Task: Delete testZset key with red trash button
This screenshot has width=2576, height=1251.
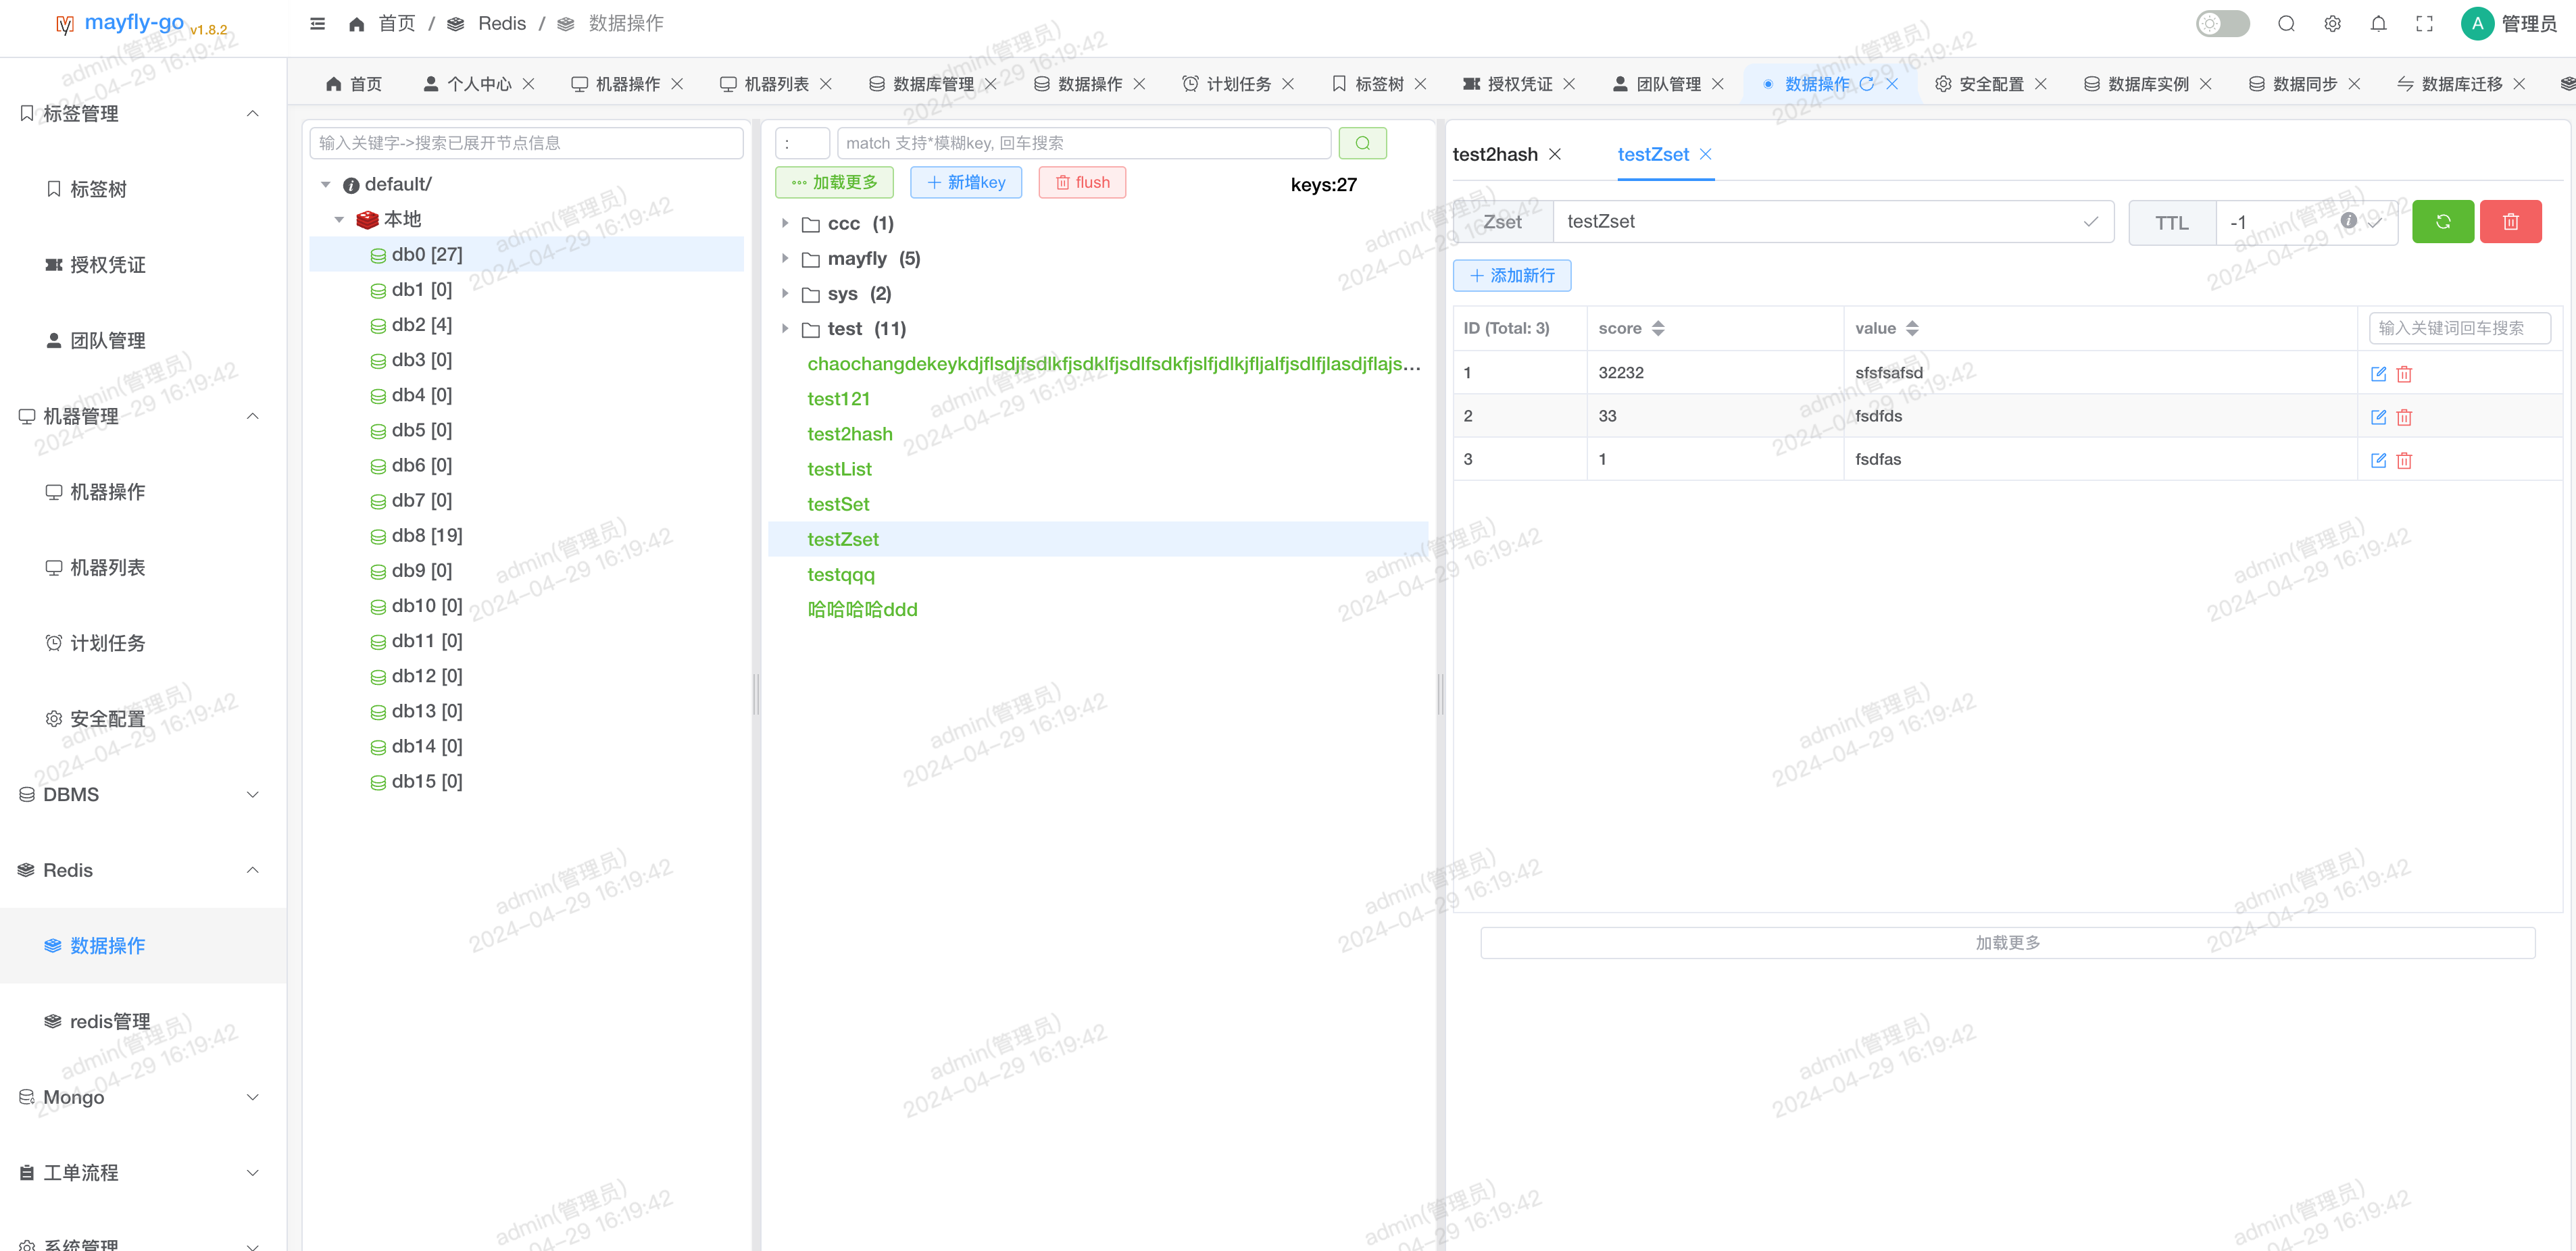Action: pyautogui.click(x=2510, y=222)
